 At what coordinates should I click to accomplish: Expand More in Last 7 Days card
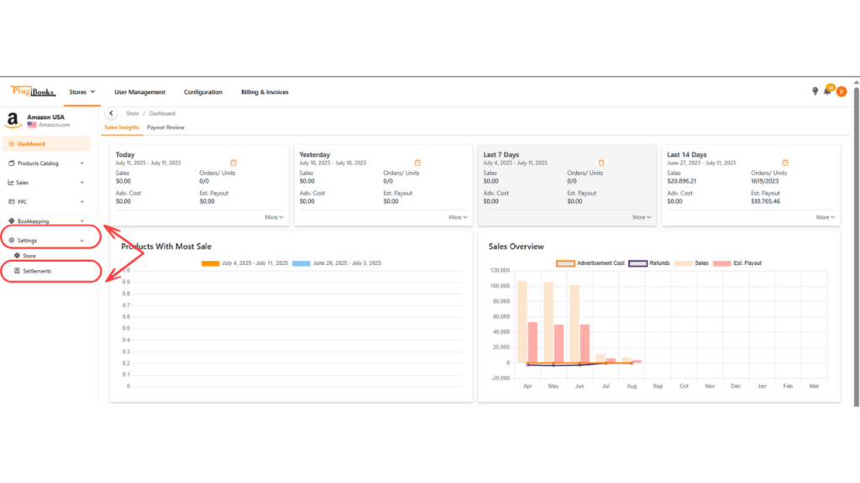pyautogui.click(x=642, y=217)
